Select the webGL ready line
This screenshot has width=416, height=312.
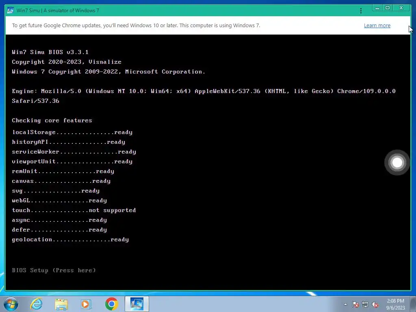(59, 201)
